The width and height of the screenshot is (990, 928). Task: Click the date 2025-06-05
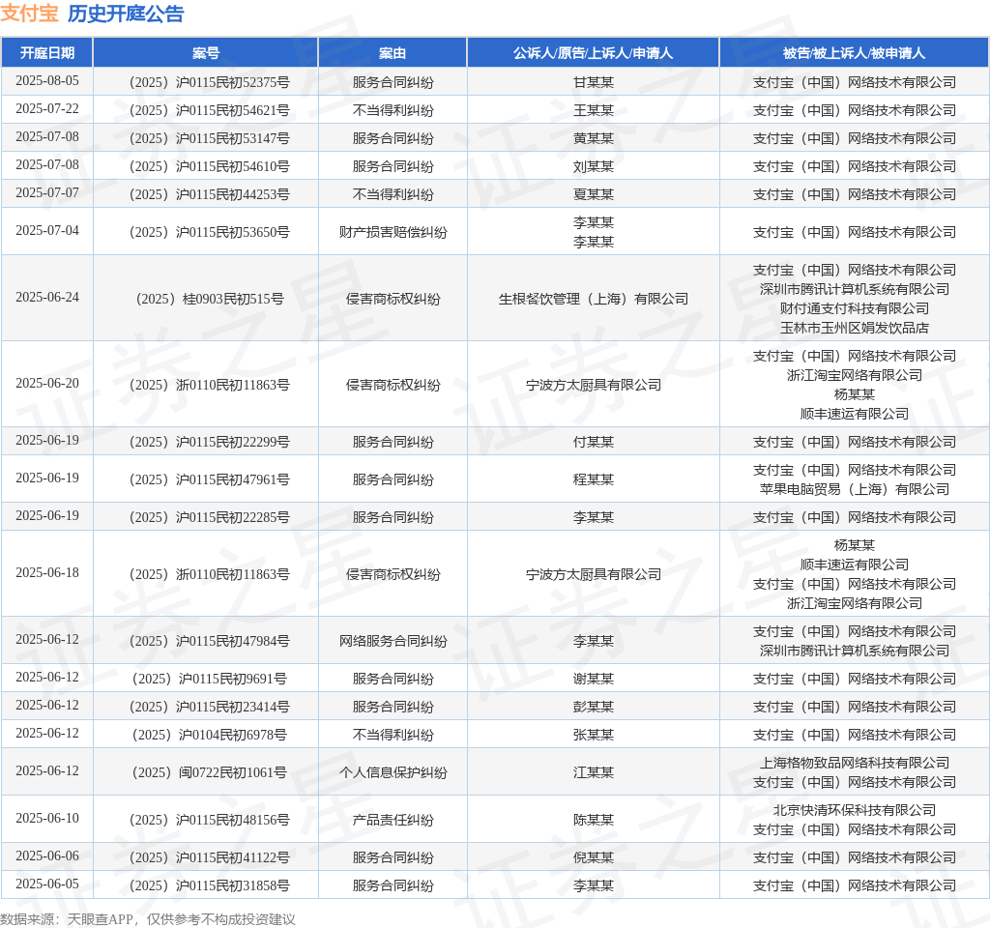pos(47,884)
